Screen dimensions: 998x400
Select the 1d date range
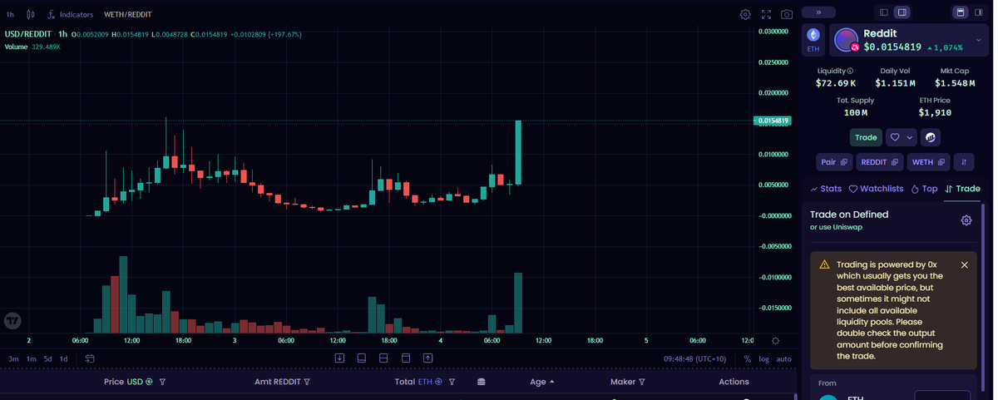[63, 358]
